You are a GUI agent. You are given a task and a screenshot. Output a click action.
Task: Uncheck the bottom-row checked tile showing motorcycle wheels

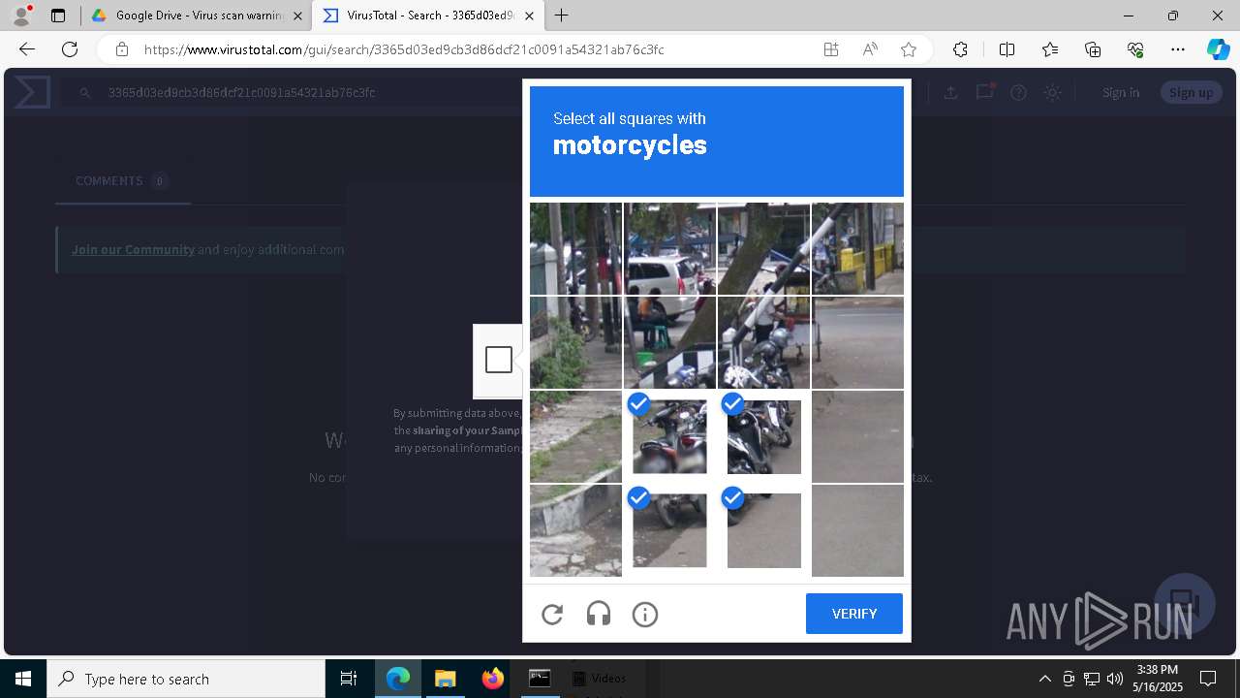[x=669, y=530]
